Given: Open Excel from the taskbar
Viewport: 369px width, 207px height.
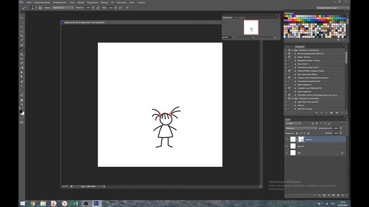Looking at the screenshot, I should tap(76, 204).
